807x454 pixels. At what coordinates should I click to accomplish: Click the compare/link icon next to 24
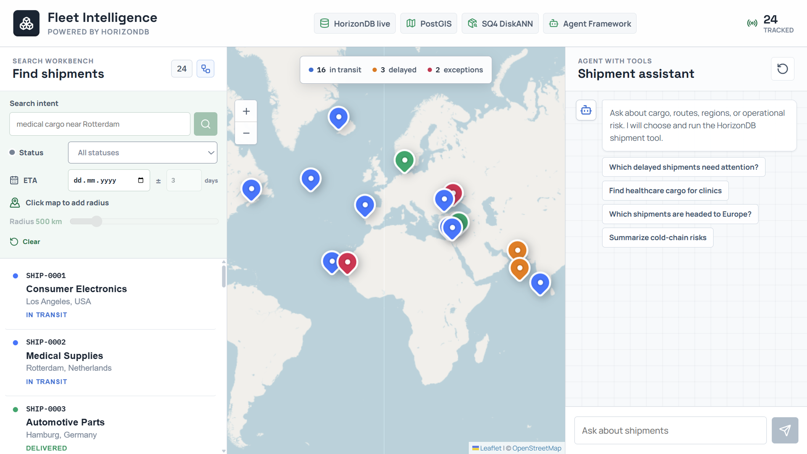tap(206, 69)
